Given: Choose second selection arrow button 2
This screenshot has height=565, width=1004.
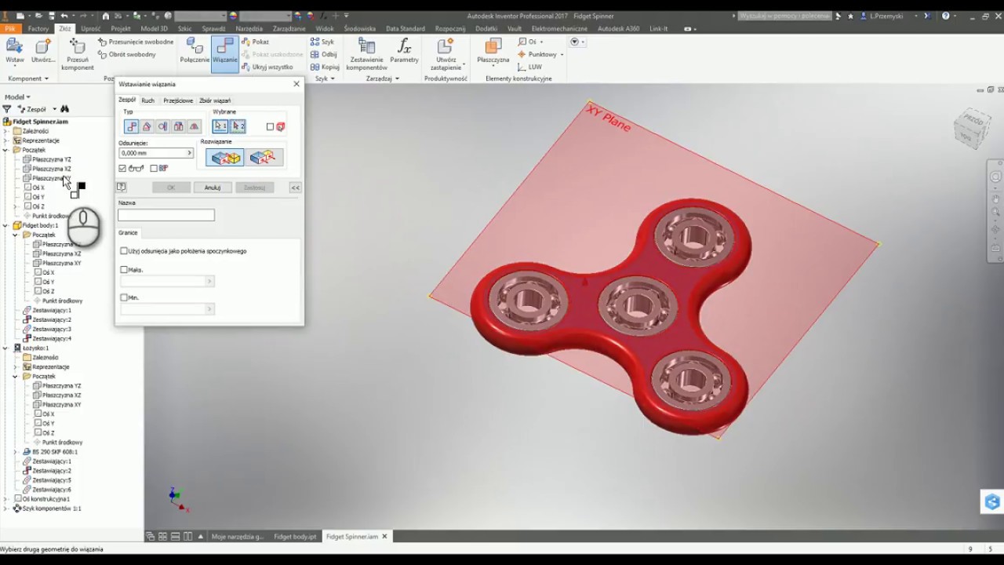Looking at the screenshot, I should click(x=238, y=126).
